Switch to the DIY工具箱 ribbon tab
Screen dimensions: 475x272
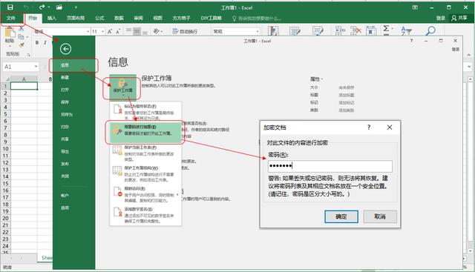point(211,18)
